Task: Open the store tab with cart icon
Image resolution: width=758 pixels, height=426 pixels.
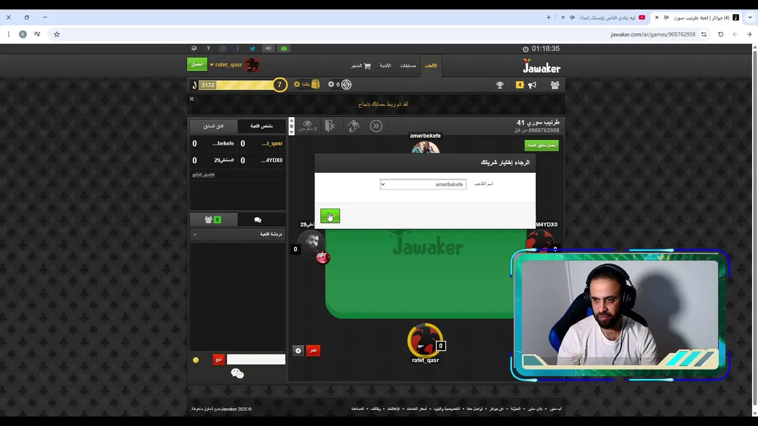Action: 361,66
